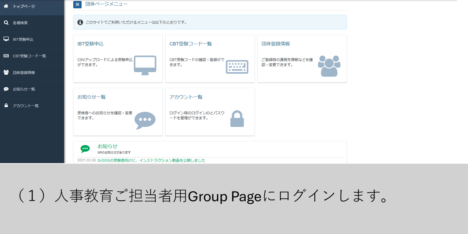Click the keyboard icon beside CBT受験コード一覧 in sidebar

(6, 56)
